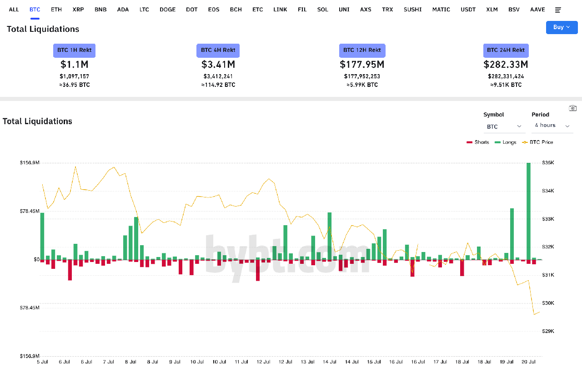Select the ETC tab
This screenshot has height=373, width=582.
pyautogui.click(x=258, y=10)
